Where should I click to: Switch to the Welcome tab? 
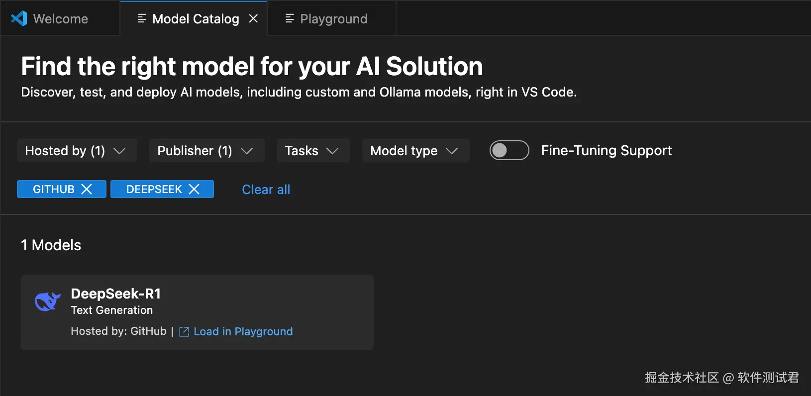pos(60,19)
